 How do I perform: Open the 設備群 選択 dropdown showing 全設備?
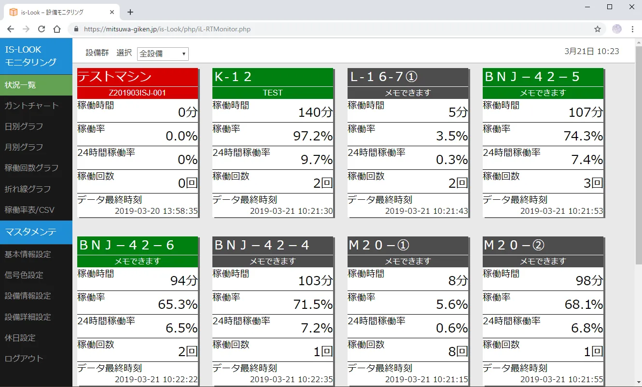click(x=163, y=54)
